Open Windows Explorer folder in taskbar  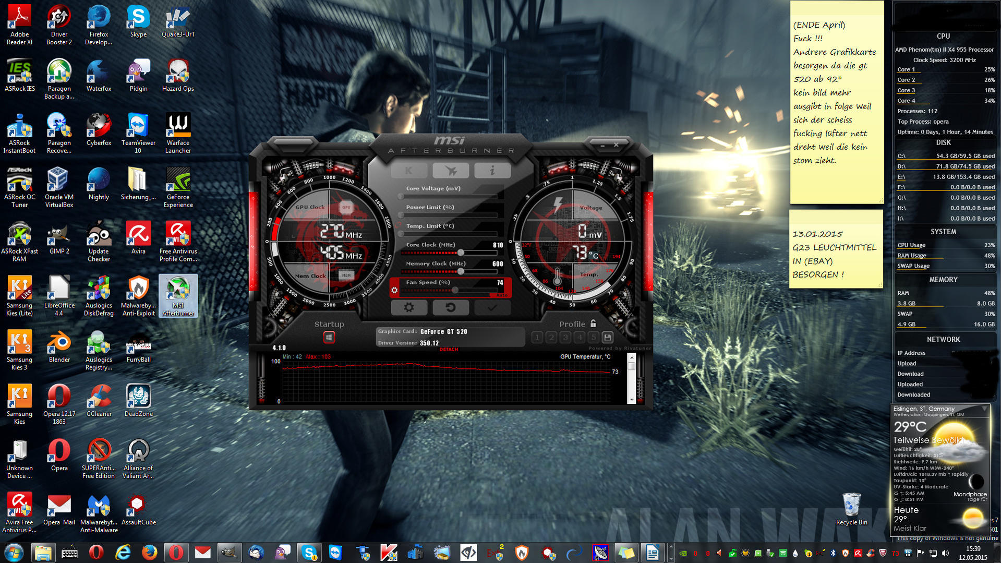point(43,552)
